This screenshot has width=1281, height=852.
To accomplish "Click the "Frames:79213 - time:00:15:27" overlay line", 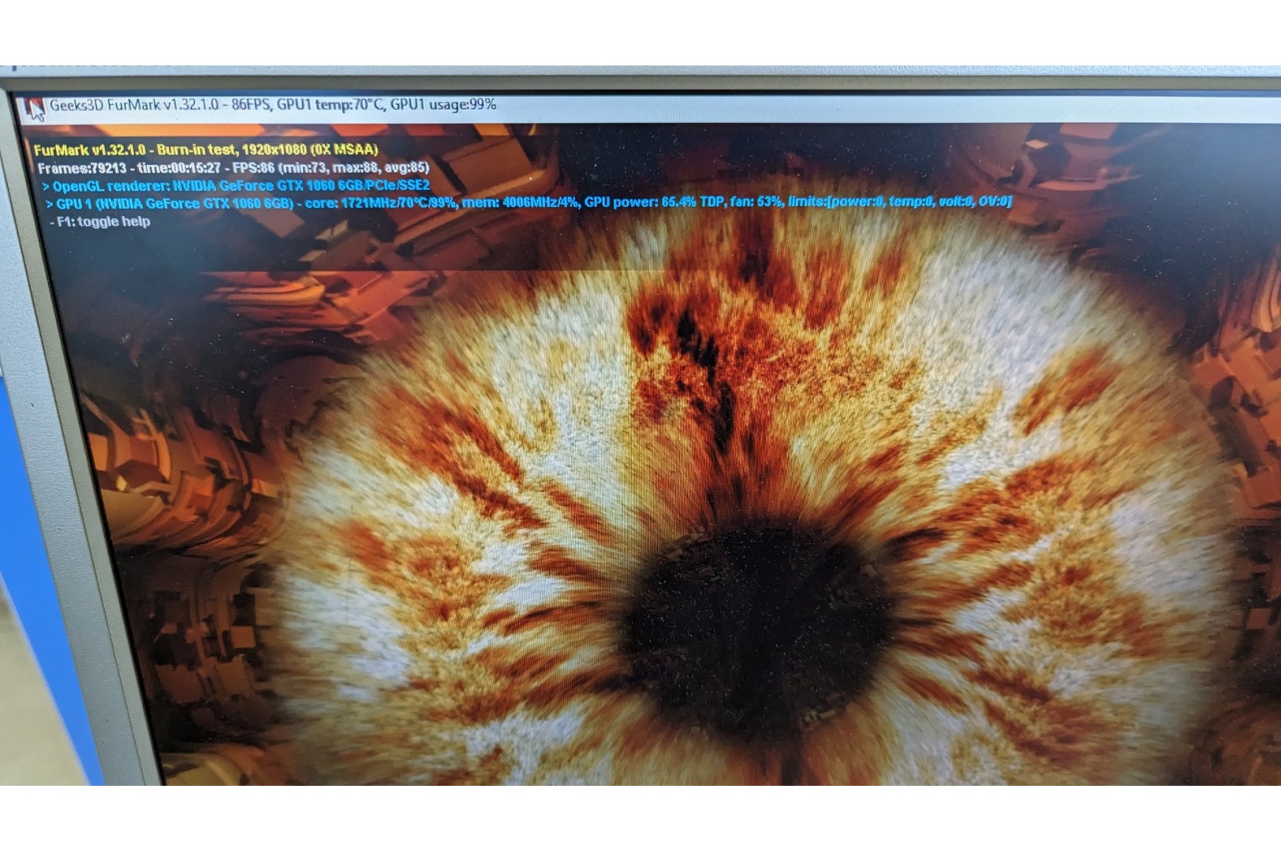I will pos(233,167).
